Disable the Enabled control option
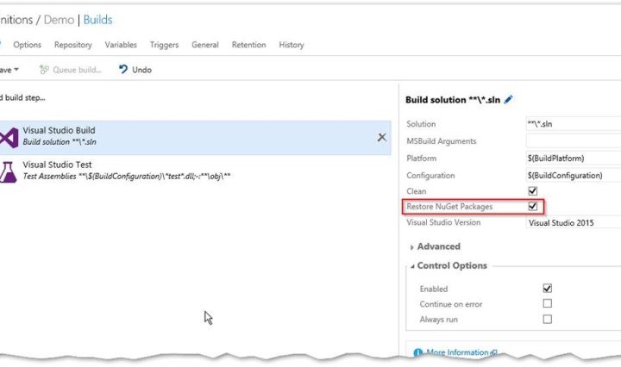 coord(547,289)
